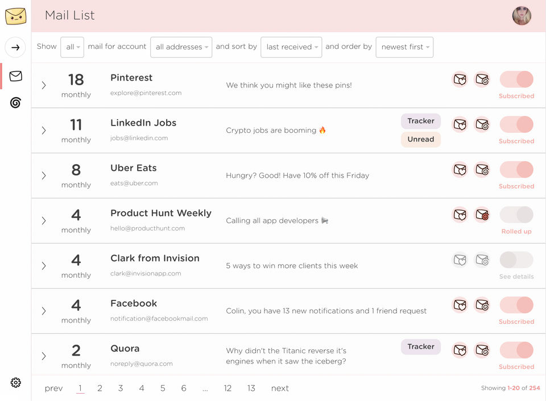This screenshot has height=401, width=546.
Task: Toggle the Uber Eats subscribed switch
Action: tap(516, 169)
